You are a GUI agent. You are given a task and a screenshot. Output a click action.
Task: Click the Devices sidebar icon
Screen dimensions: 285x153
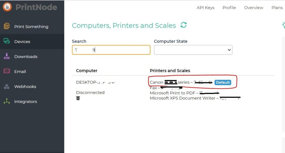7,41
